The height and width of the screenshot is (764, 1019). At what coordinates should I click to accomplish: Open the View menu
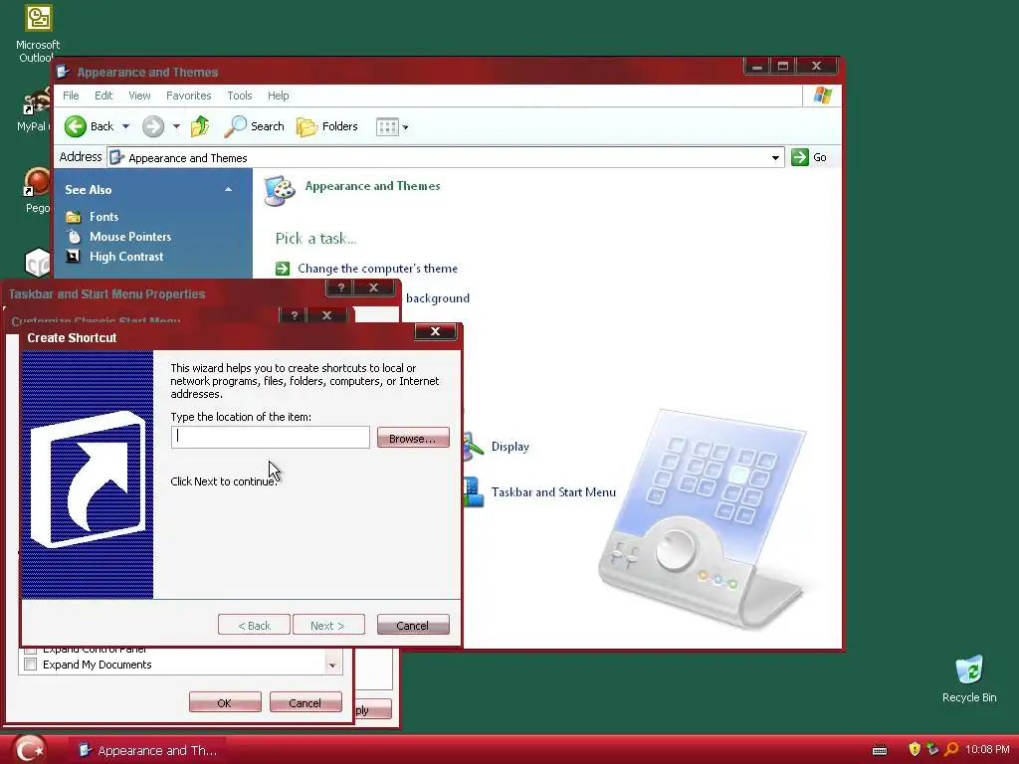(x=139, y=95)
